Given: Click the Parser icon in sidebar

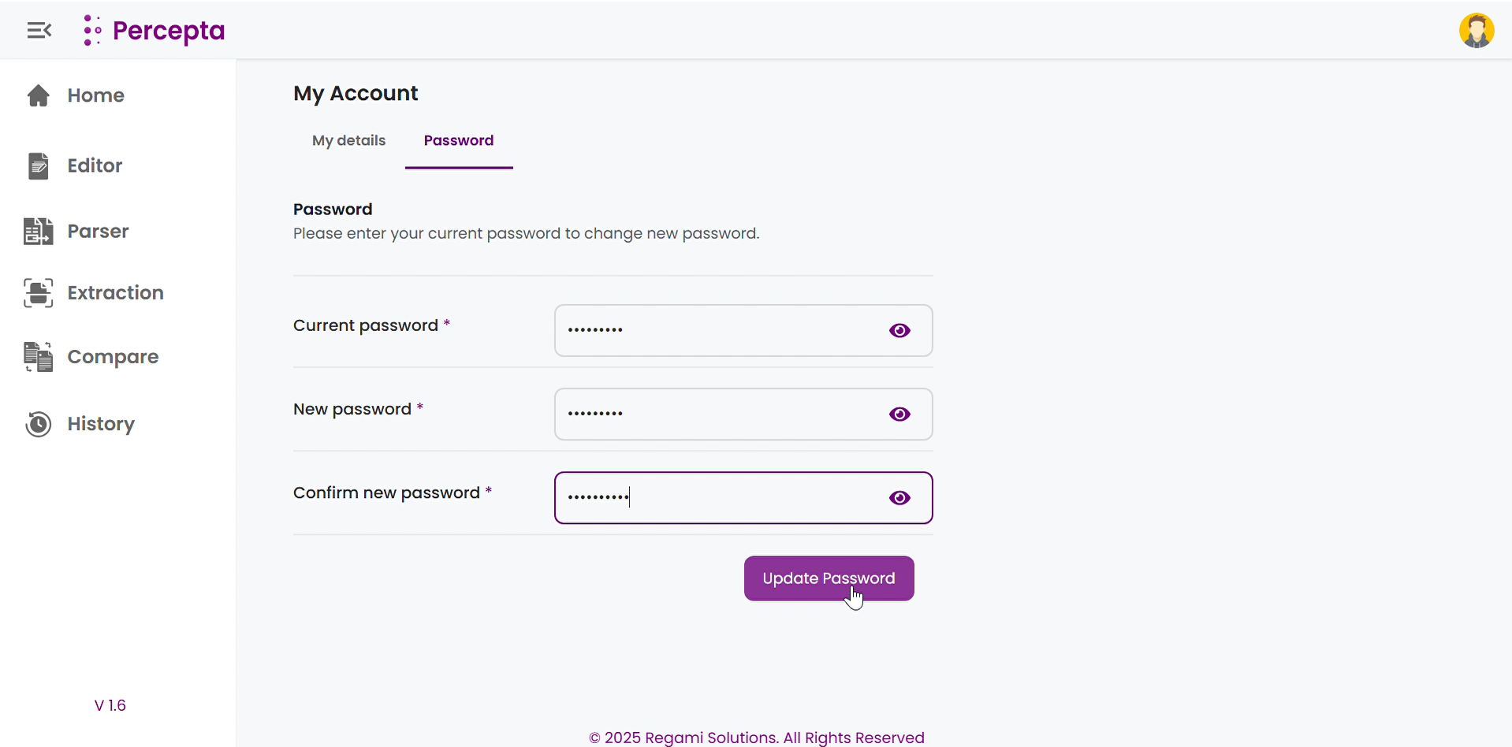Looking at the screenshot, I should (38, 232).
